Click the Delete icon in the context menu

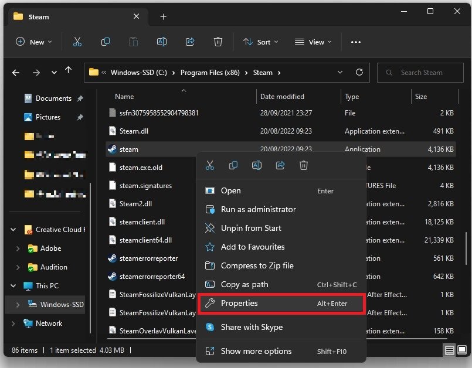tap(304, 166)
